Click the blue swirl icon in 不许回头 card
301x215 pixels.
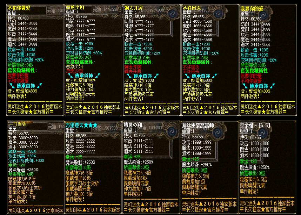pos(230,14)
